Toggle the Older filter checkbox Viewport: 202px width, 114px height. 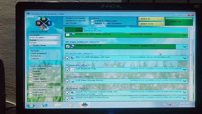tap(31, 76)
